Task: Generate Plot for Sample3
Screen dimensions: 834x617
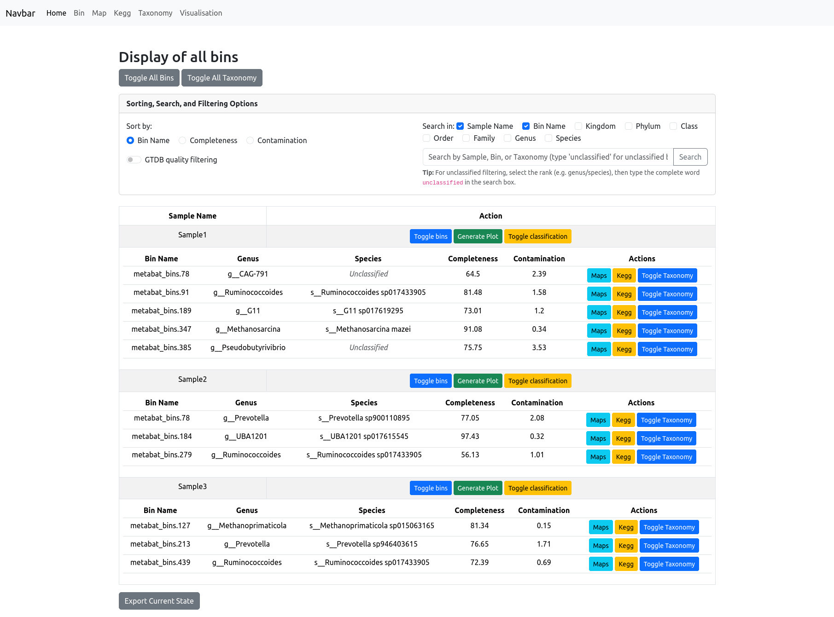Action: [x=478, y=488]
